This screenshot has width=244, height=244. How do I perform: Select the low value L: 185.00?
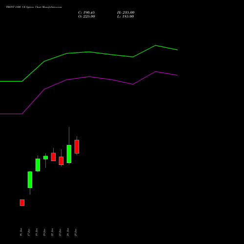point(125,17)
